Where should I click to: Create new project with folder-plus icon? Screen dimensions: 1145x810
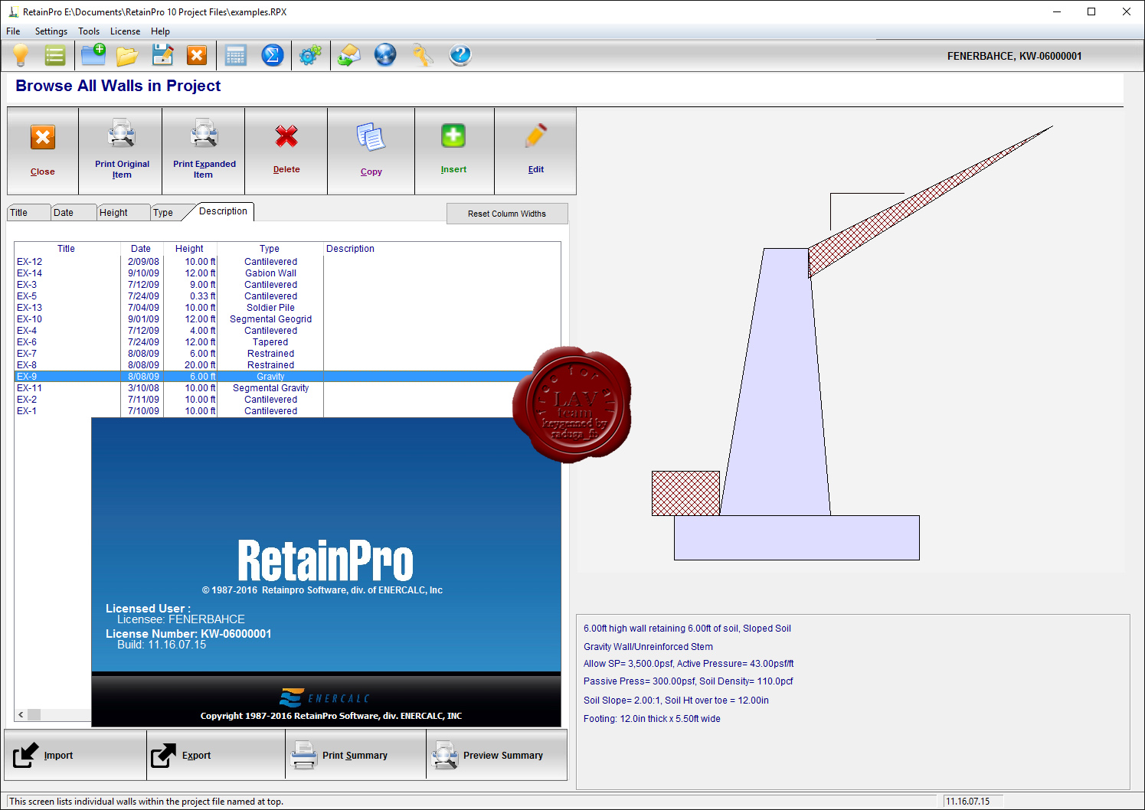pos(93,55)
